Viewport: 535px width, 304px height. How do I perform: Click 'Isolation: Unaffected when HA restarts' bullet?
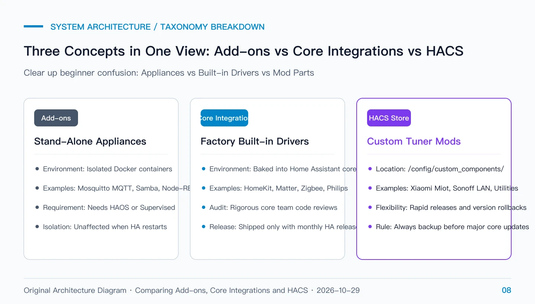tap(105, 227)
